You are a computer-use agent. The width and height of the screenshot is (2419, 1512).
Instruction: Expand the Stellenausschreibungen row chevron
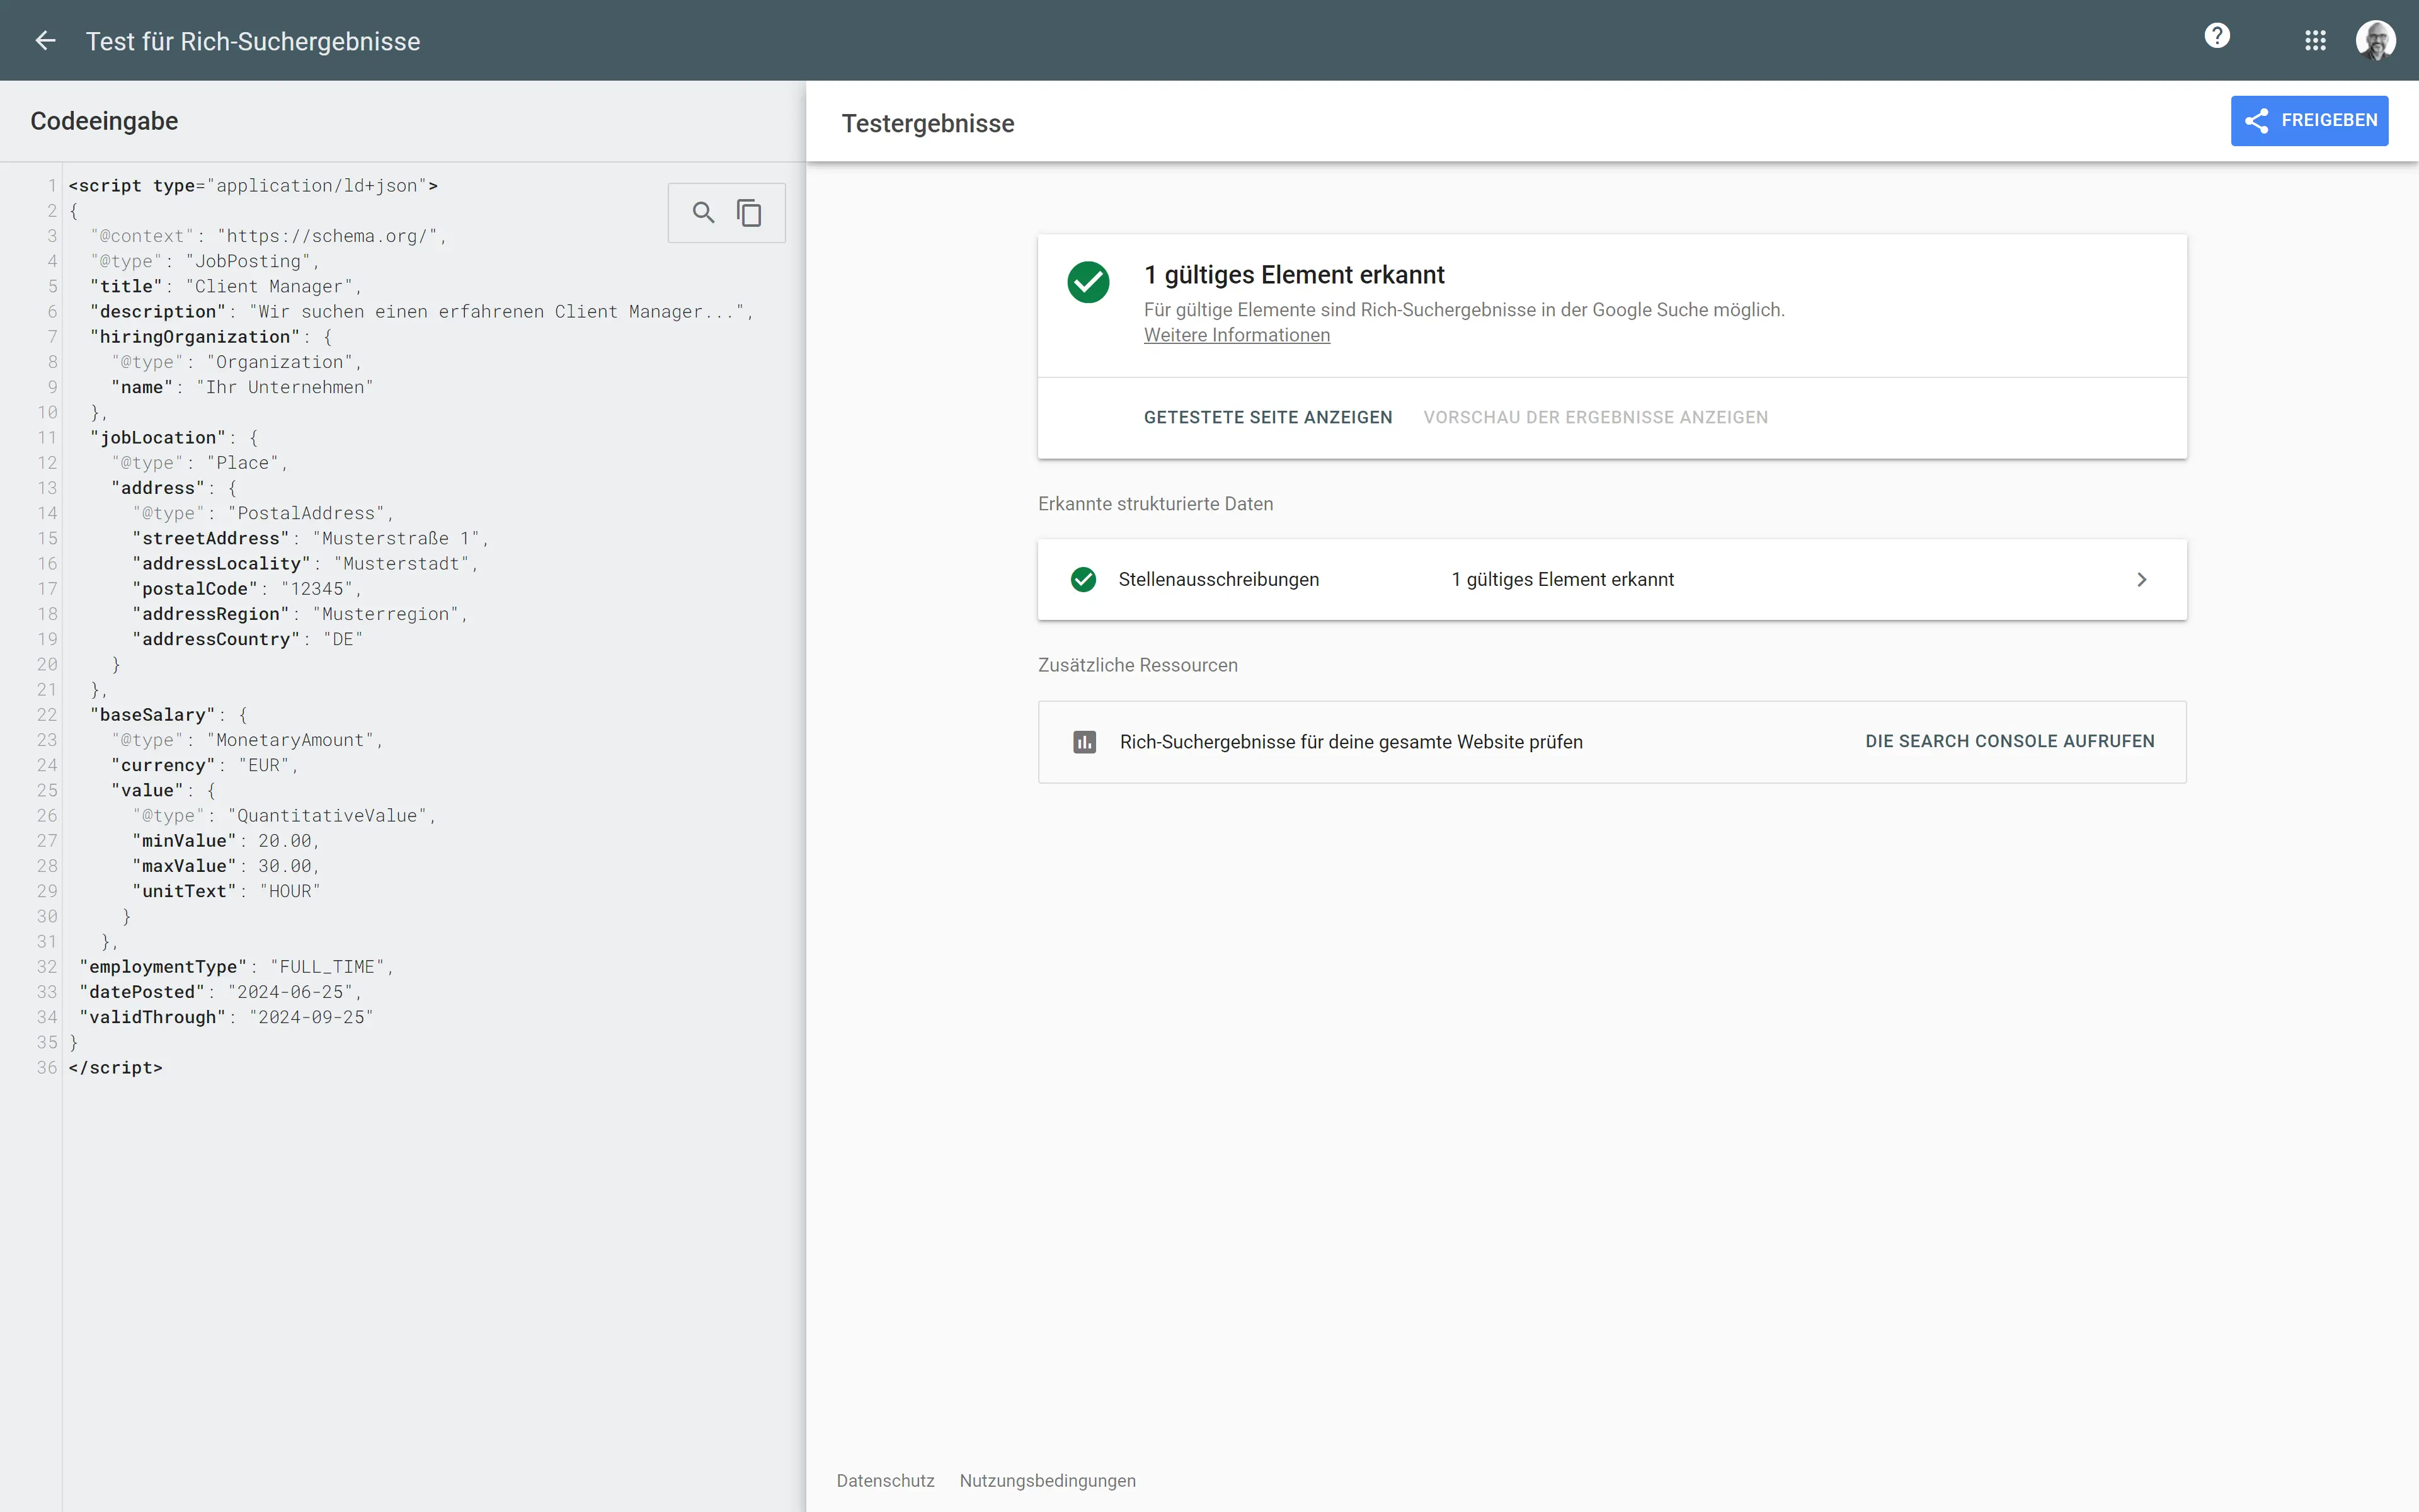(x=2141, y=580)
